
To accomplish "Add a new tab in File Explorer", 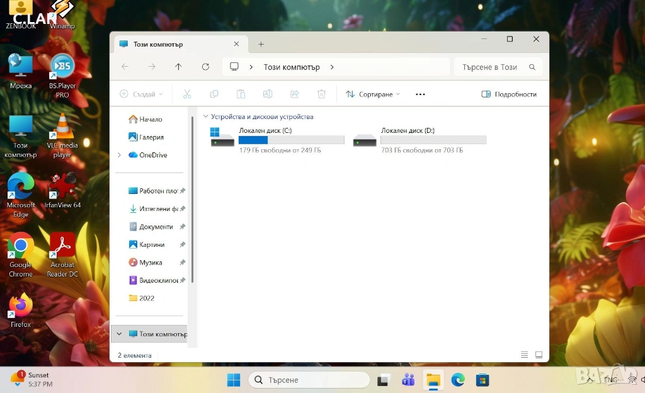I will tap(261, 44).
